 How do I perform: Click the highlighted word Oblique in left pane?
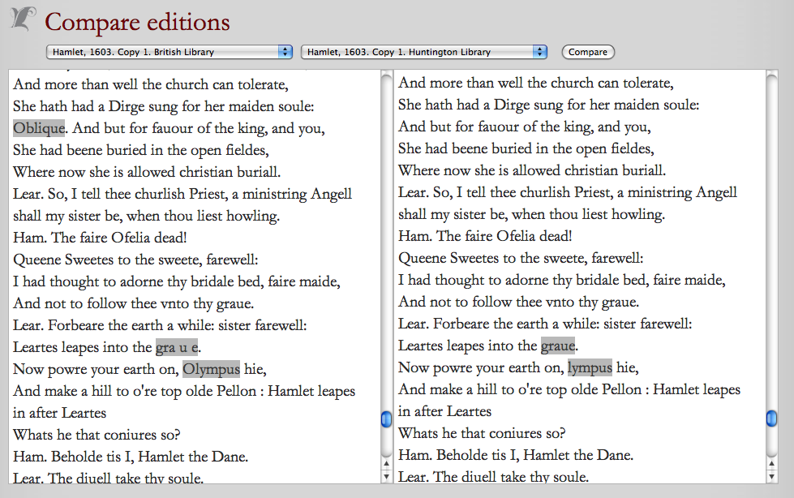[x=39, y=128]
